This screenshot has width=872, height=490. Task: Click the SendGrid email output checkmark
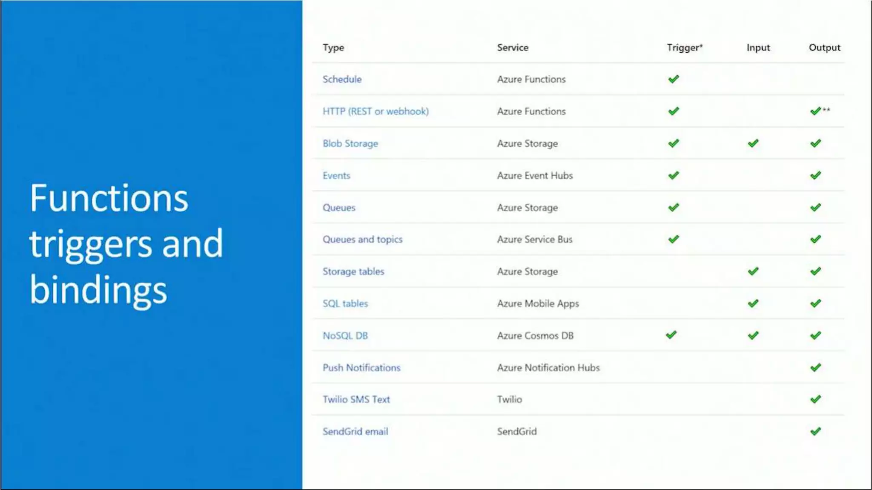coord(815,431)
